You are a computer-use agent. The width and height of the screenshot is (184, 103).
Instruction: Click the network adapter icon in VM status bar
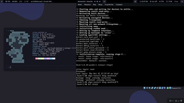tap(152, 88)
